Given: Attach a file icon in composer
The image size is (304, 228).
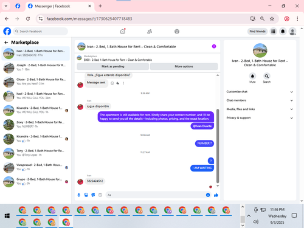Looking at the screenshot, I should (86, 195).
